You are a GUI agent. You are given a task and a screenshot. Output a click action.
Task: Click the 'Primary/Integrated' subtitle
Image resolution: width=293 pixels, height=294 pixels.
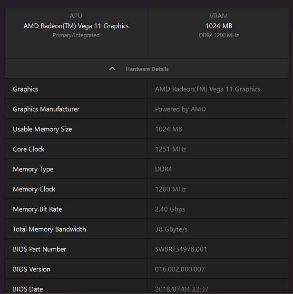[x=76, y=35]
